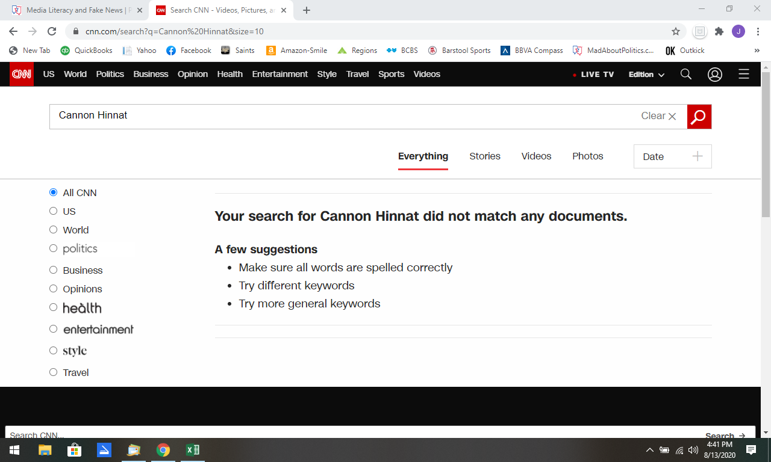Select the entertainment filter radio button

[53, 329]
